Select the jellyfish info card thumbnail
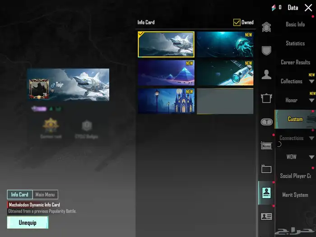316x237 pixels. click(x=225, y=44)
